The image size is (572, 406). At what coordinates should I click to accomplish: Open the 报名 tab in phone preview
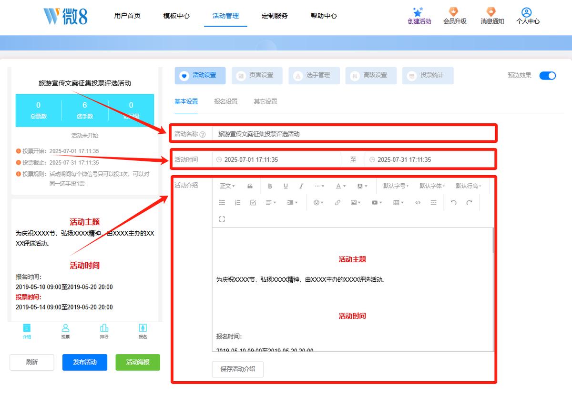click(x=143, y=330)
